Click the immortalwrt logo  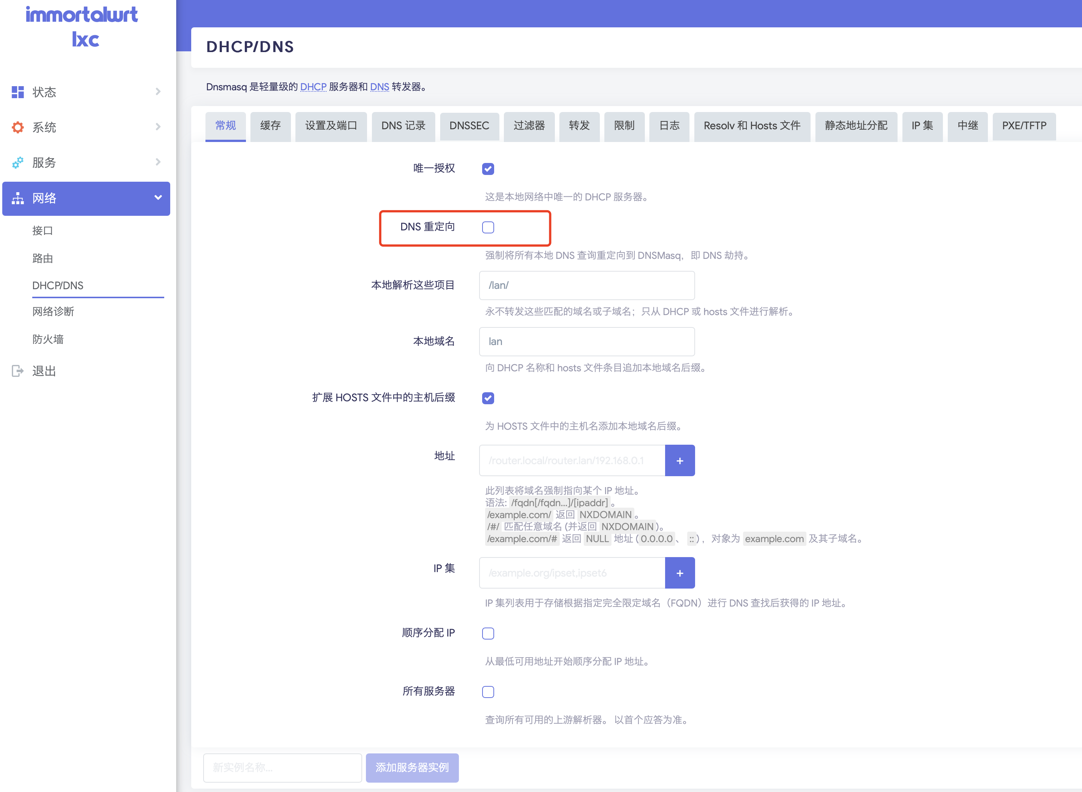(x=82, y=26)
